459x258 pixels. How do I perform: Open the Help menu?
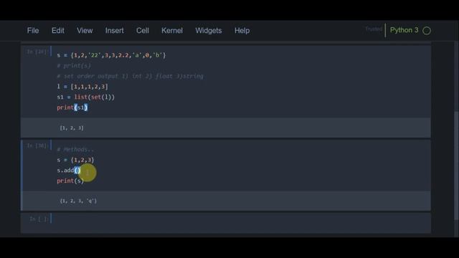242,30
